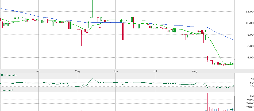
Task: Click the Overbought indicator label
Action: pyautogui.click(x=9, y=75)
